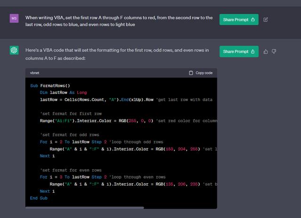
Task: Click the edit message pencil icon
Action: (266, 19)
